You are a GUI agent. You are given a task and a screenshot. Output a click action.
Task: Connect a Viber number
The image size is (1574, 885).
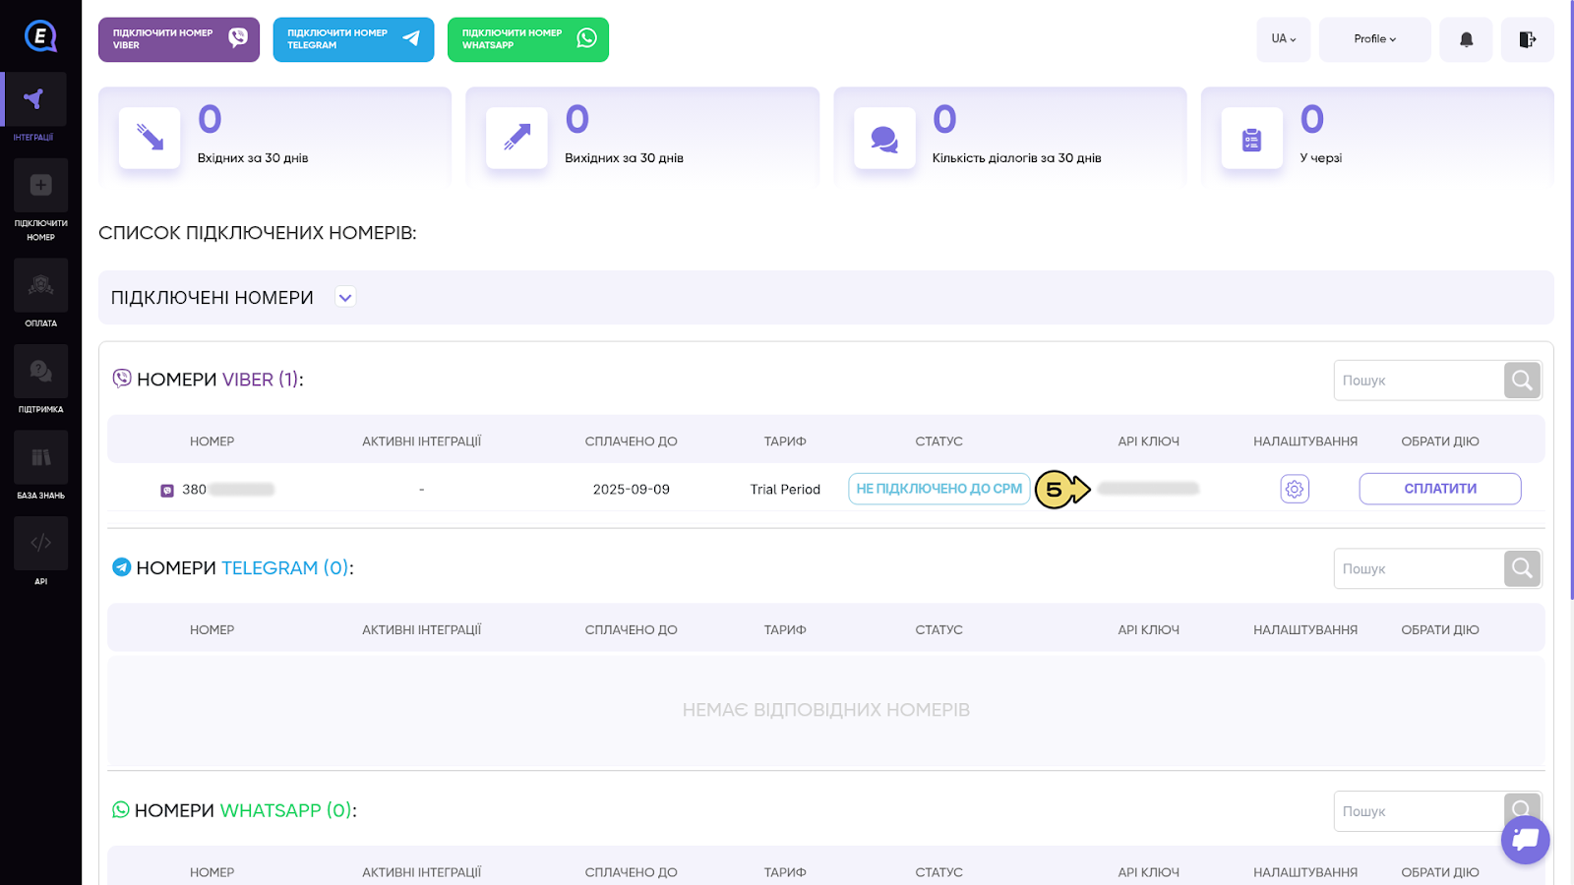pyautogui.click(x=179, y=39)
